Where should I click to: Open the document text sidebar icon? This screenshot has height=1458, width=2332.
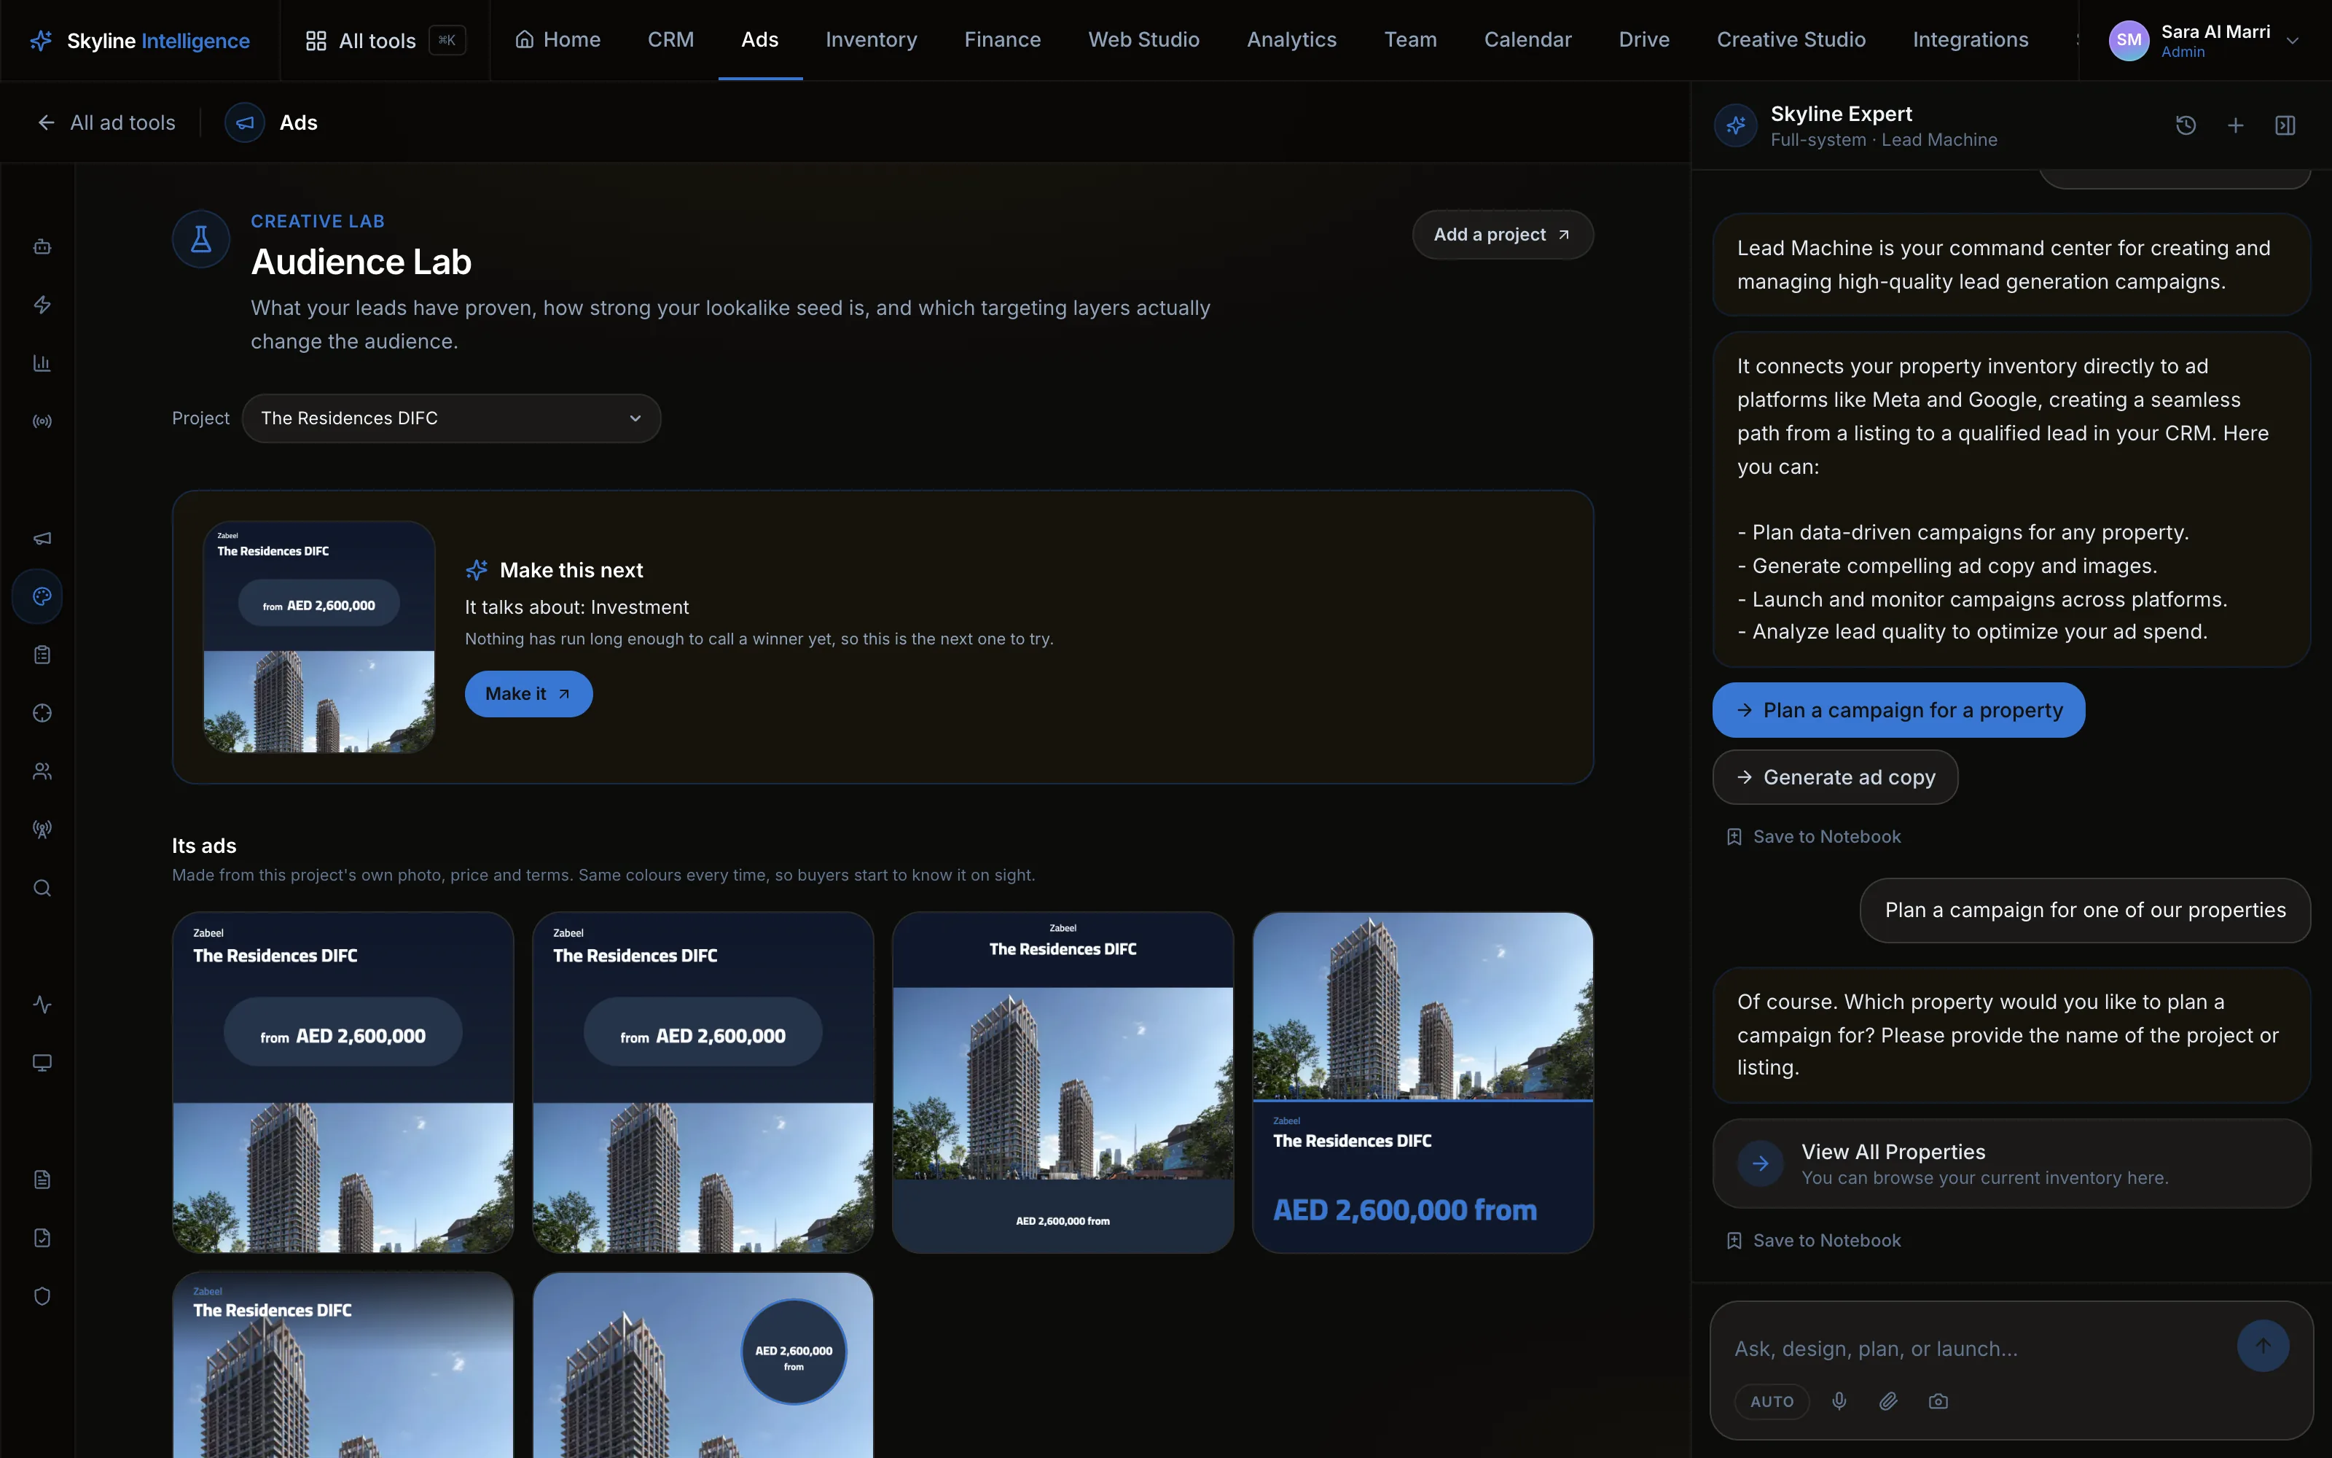(42, 1180)
